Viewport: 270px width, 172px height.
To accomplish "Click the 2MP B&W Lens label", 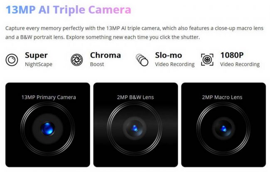I will point(135,97).
